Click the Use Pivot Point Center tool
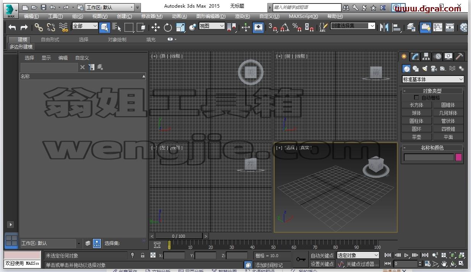 click(x=231, y=27)
